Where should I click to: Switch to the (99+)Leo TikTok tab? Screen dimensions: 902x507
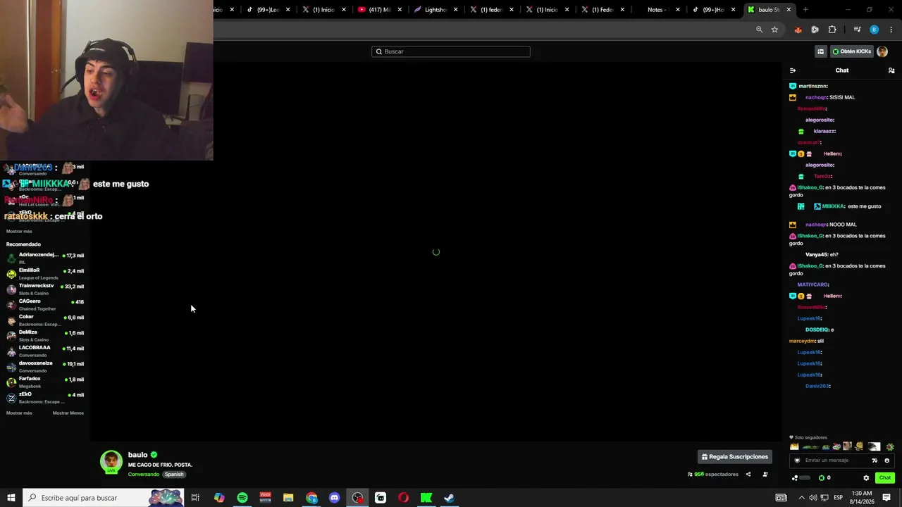268,10
